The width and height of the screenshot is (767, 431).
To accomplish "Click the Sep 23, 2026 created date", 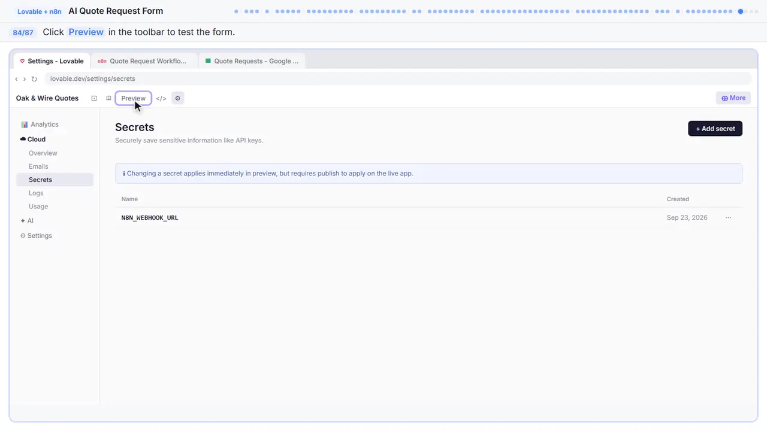I will pos(687,218).
